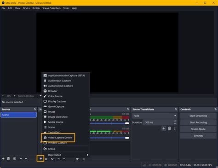Image resolution: width=218 pixels, height=168 pixels.
Task: Open the Fade transition dropdown
Action: (x=155, y=116)
